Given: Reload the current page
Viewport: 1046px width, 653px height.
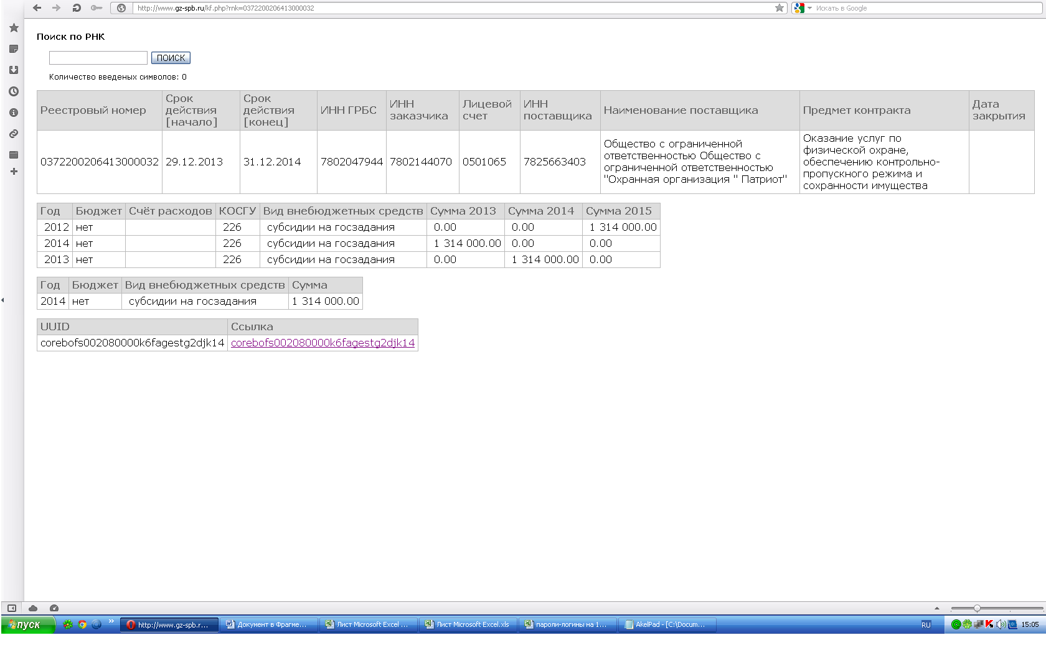Looking at the screenshot, I should (x=77, y=8).
